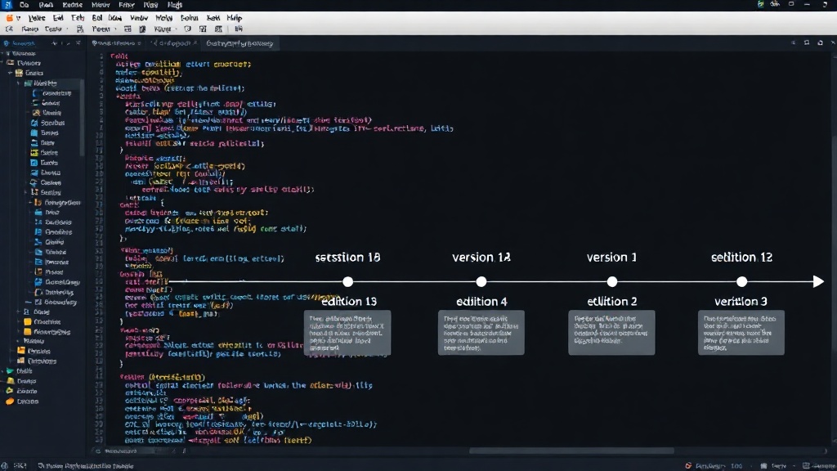The height and width of the screenshot is (471, 837).
Task: Click the status bar icon at far left
Action: pyautogui.click(x=5, y=465)
